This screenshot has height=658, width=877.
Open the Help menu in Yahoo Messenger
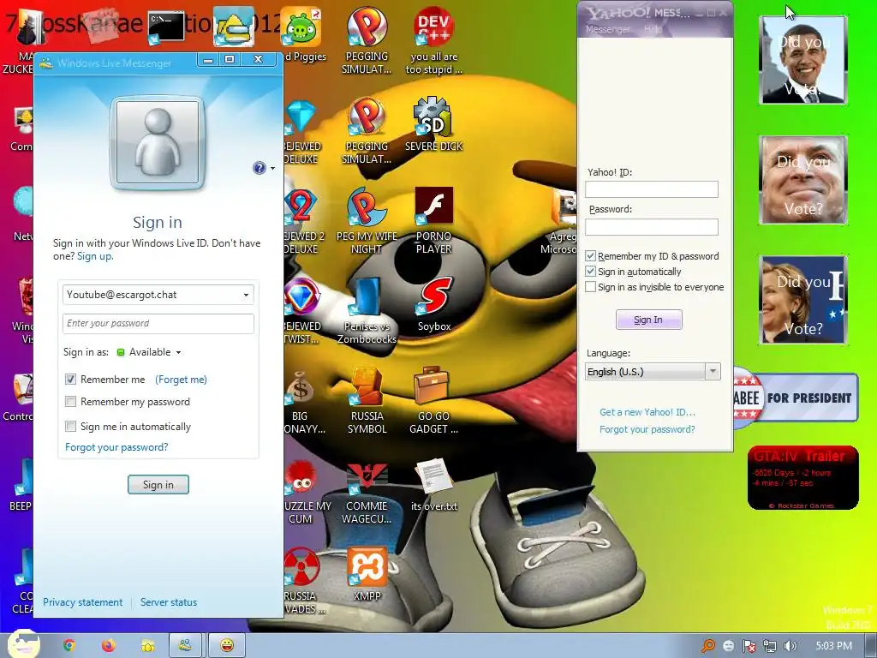(x=653, y=29)
